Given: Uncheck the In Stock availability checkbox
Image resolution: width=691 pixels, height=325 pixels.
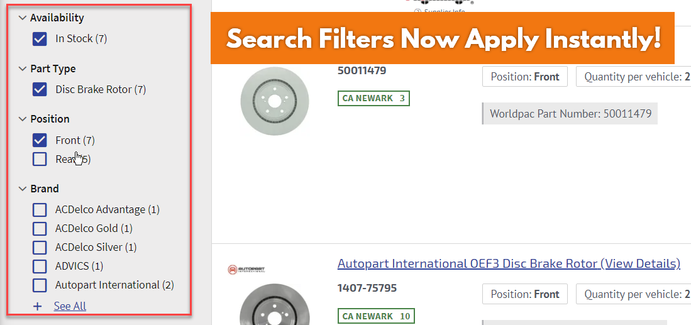Looking at the screenshot, I should tap(40, 39).
